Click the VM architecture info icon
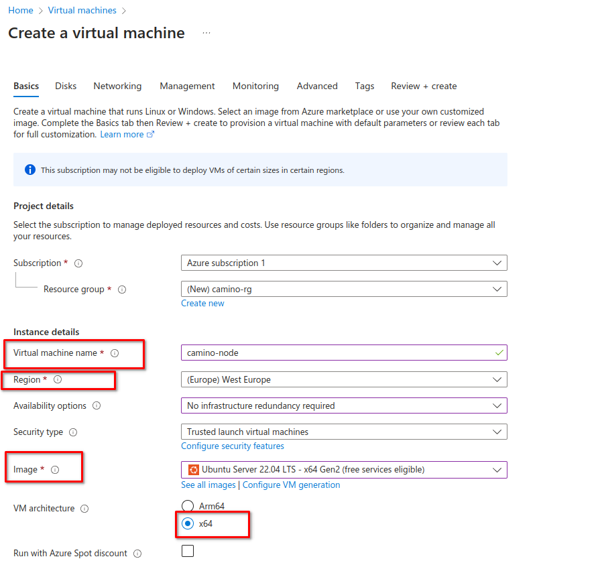The image size is (602, 567). click(84, 509)
